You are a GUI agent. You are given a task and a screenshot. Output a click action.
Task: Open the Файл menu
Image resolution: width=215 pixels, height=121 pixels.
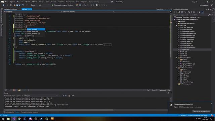click(6, 2)
